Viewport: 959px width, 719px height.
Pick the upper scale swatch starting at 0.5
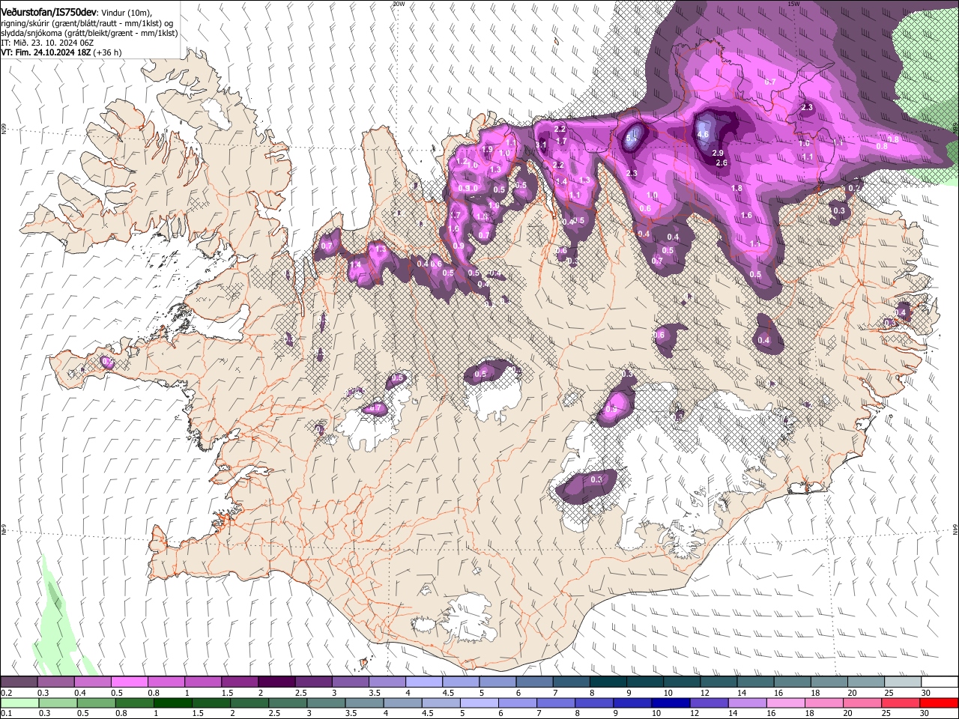click(x=129, y=682)
